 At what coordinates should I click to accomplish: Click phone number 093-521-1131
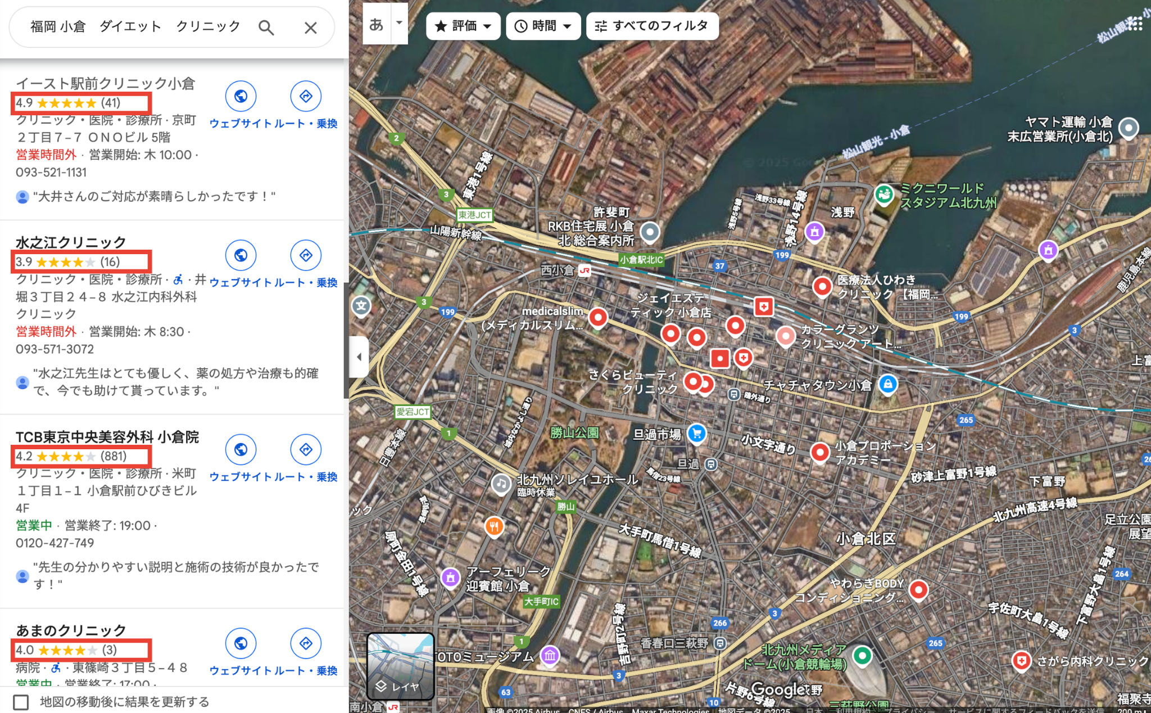[51, 172]
